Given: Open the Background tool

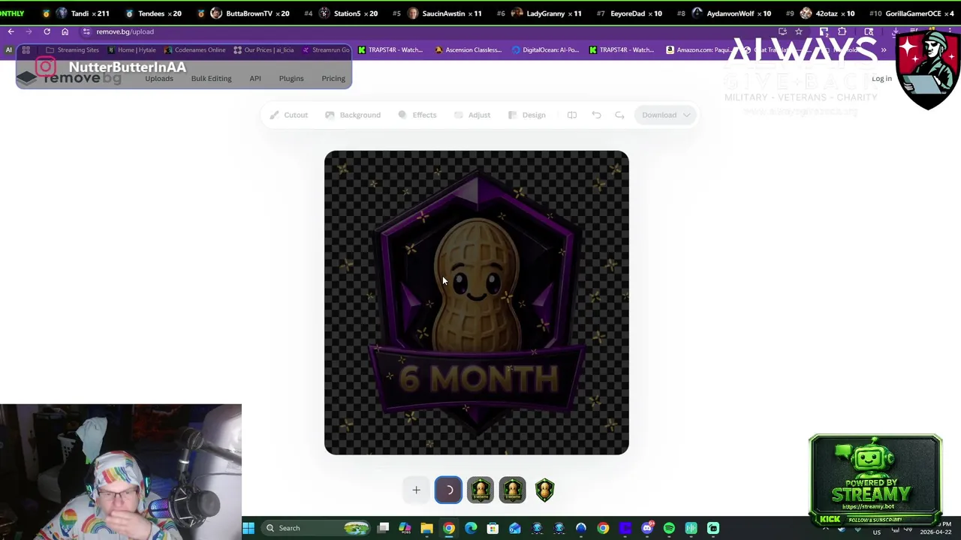Looking at the screenshot, I should [x=353, y=115].
